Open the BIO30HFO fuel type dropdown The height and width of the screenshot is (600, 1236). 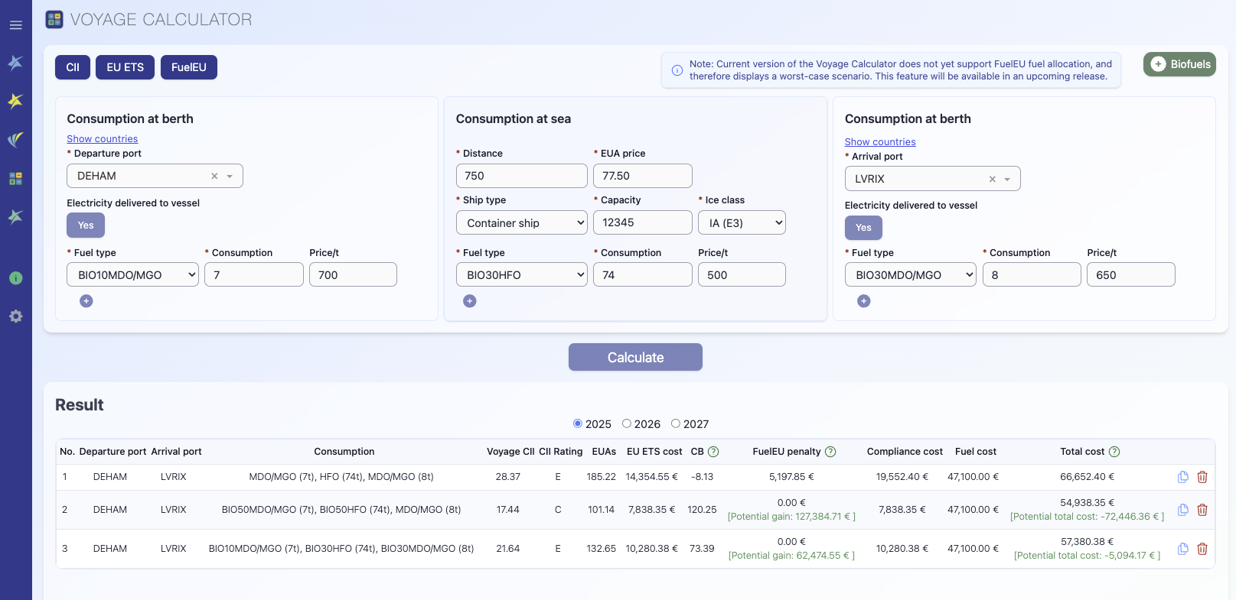point(522,275)
